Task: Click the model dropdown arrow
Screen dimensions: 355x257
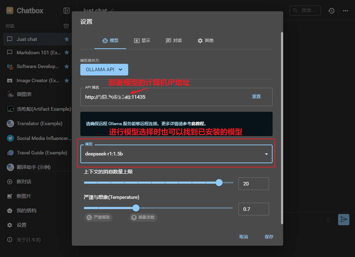Action: (x=267, y=154)
